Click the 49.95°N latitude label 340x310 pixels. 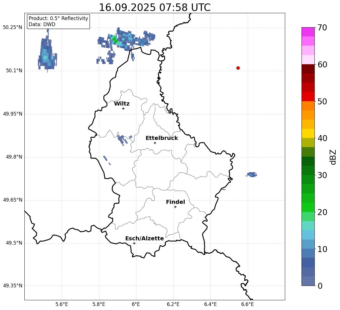click(13, 114)
